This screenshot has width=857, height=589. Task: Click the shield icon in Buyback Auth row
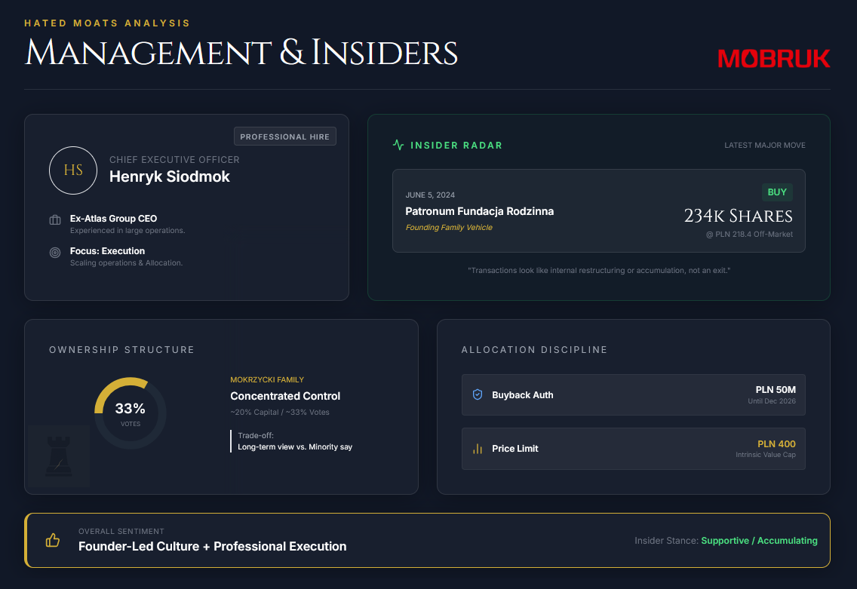pos(478,394)
